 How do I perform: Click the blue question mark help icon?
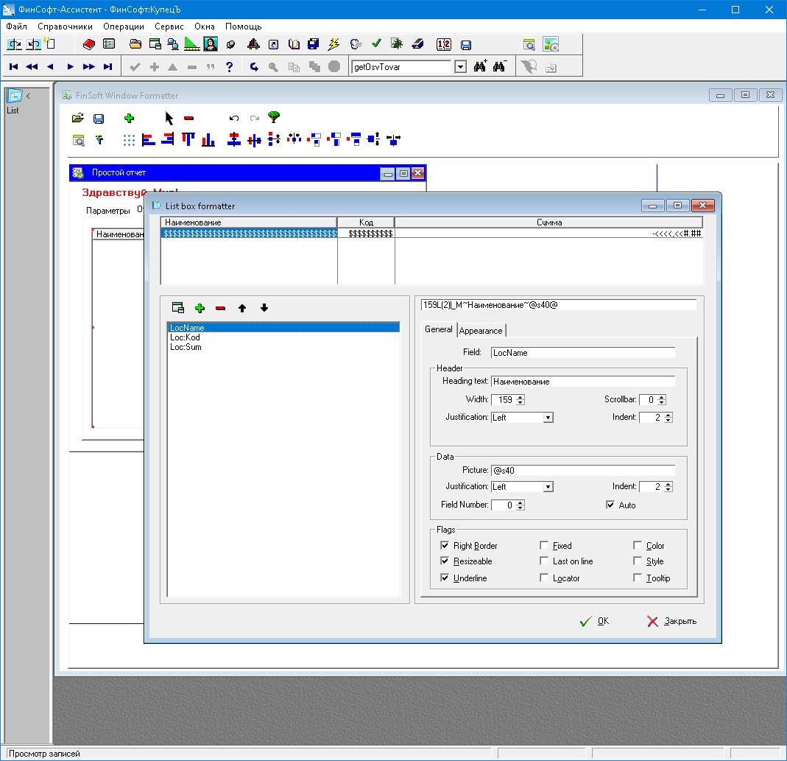(x=230, y=66)
